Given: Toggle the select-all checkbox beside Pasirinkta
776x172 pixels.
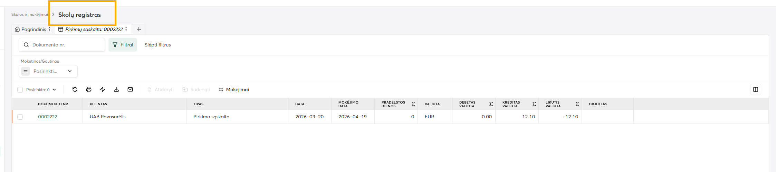Looking at the screenshot, I should tap(20, 90).
